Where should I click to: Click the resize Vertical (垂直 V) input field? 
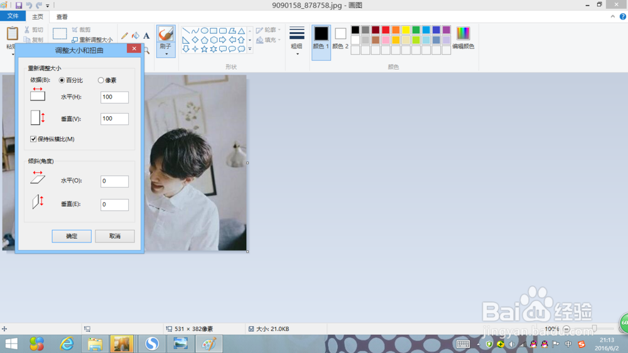pyautogui.click(x=114, y=119)
